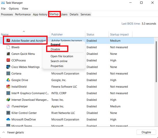Sort by the Name column header
The height and width of the screenshot is (138, 158).
[x=5, y=34]
